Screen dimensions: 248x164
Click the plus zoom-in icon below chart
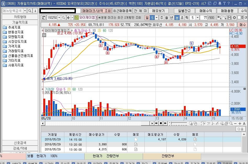coord(240,124)
